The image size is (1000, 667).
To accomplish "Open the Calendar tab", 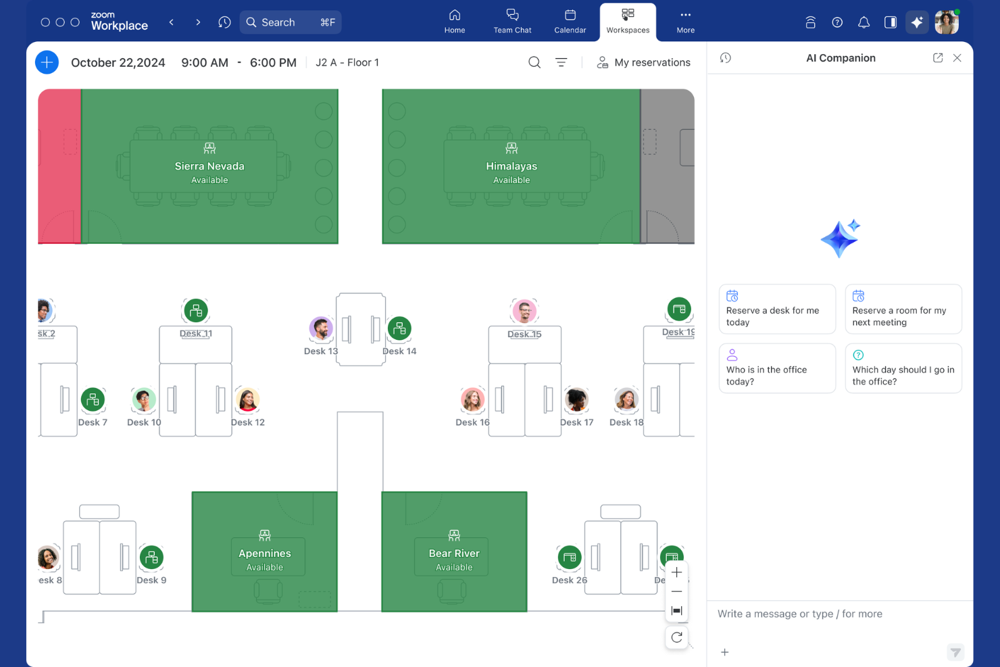I will coord(570,22).
